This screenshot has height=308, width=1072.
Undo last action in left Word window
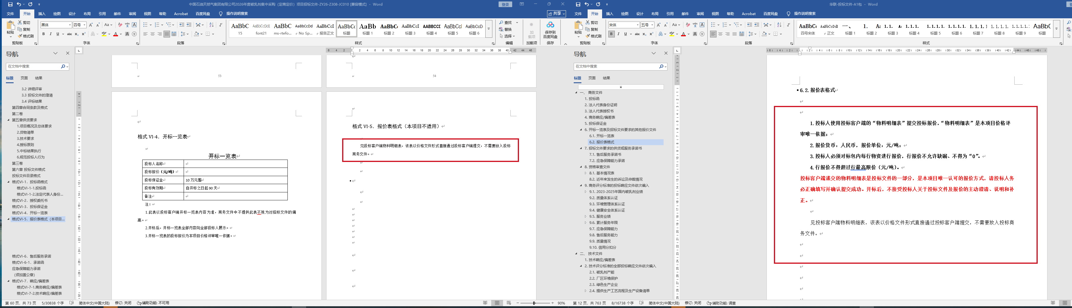[x=19, y=4]
